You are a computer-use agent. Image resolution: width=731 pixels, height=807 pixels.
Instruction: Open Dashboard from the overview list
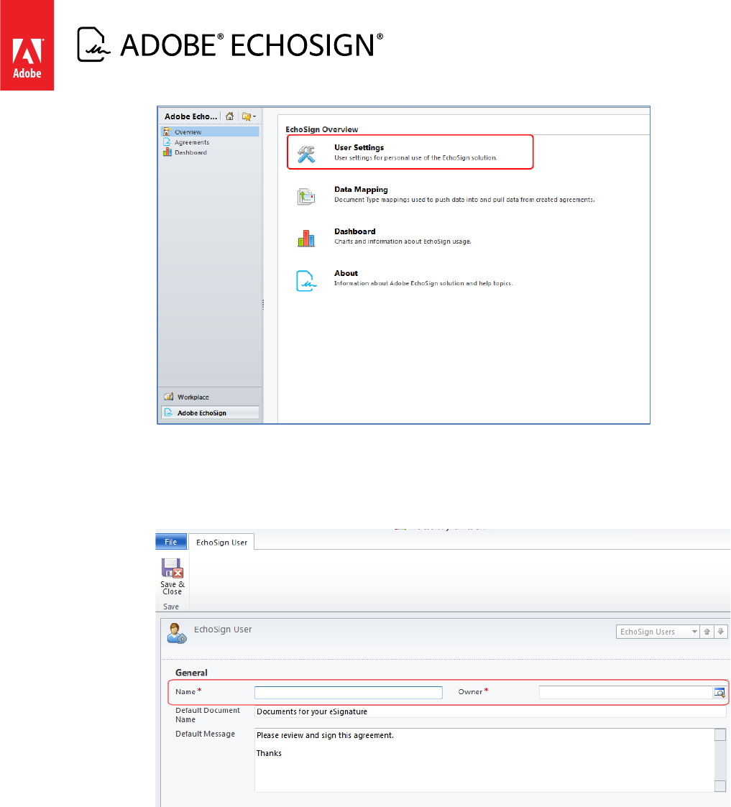click(x=354, y=231)
